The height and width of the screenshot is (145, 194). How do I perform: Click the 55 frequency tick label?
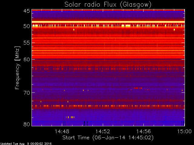pyautogui.click(x=27, y=43)
